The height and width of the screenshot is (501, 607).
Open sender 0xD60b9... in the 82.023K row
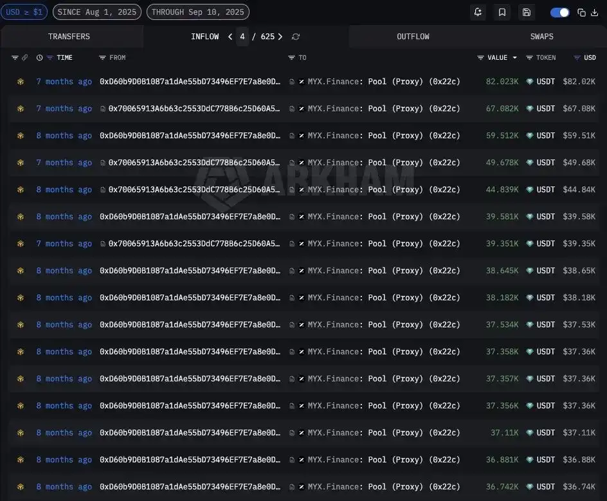(x=190, y=82)
